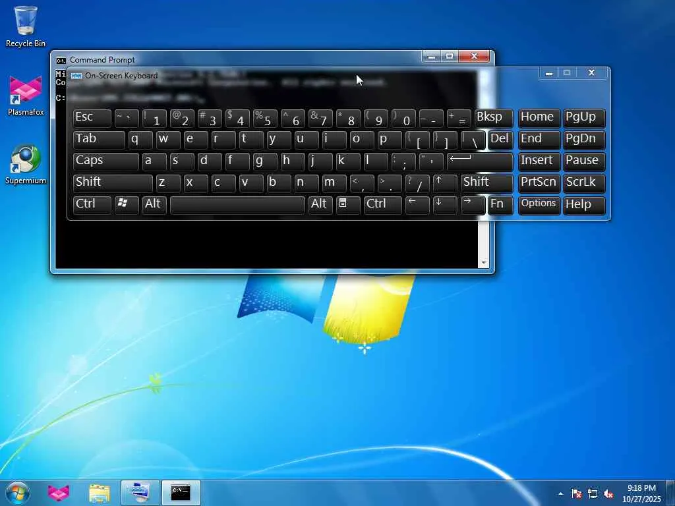Click the Show Desktop button
This screenshot has height=506, width=675.
pos(670,493)
